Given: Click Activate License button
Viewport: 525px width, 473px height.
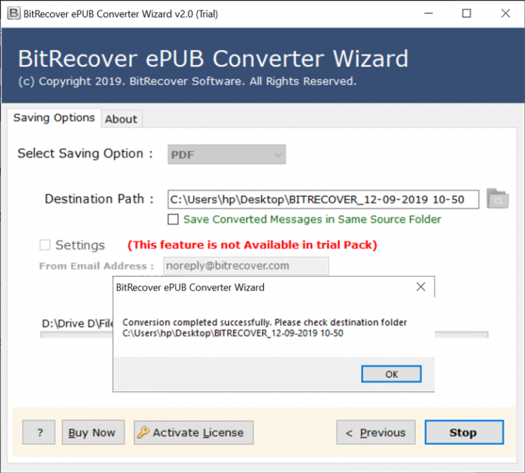Looking at the screenshot, I should pos(193,433).
